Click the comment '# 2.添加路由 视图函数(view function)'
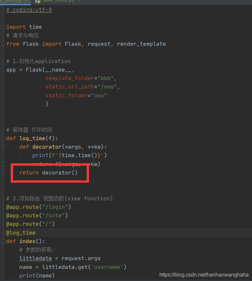Screen dimensions: 252x281 (60, 199)
